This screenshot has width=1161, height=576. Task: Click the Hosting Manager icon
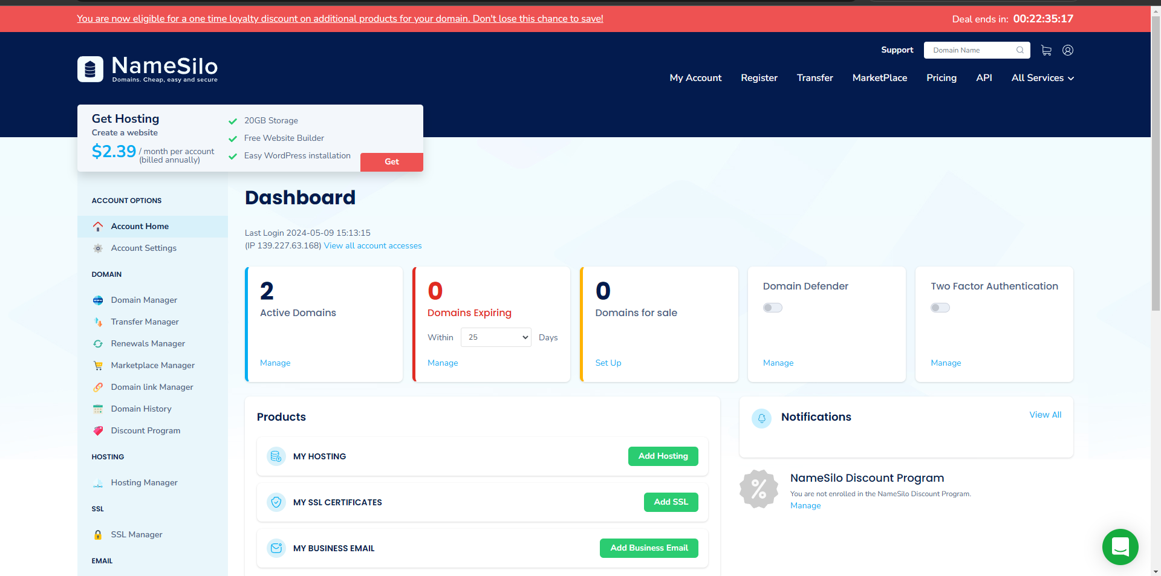click(x=98, y=483)
